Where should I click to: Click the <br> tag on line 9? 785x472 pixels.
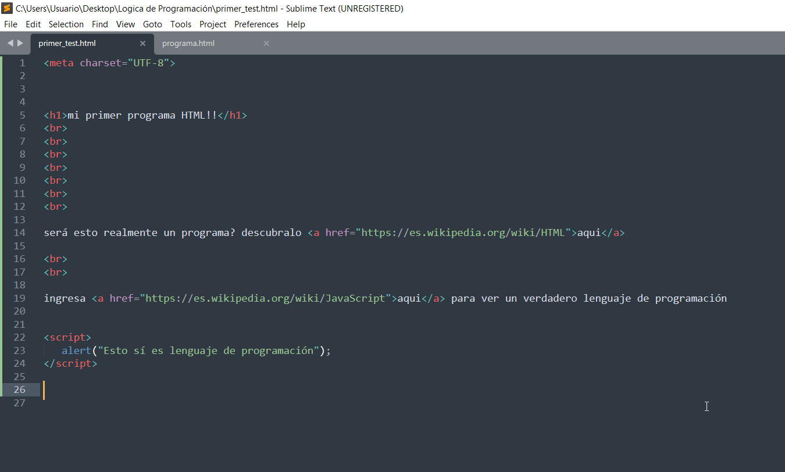pos(56,167)
